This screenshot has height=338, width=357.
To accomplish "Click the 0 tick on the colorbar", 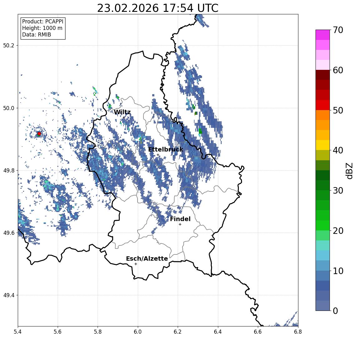I will (335, 311).
